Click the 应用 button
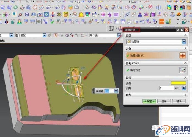This screenshot has width=192, height=137. point(164,101)
